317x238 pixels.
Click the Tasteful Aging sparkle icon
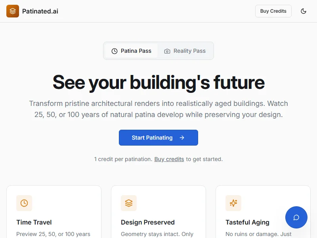pyautogui.click(x=233, y=203)
